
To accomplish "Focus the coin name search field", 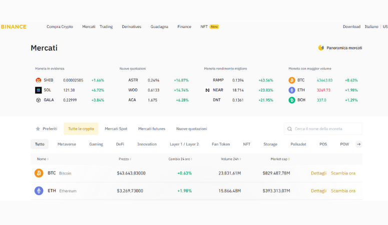I will pyautogui.click(x=323, y=129).
